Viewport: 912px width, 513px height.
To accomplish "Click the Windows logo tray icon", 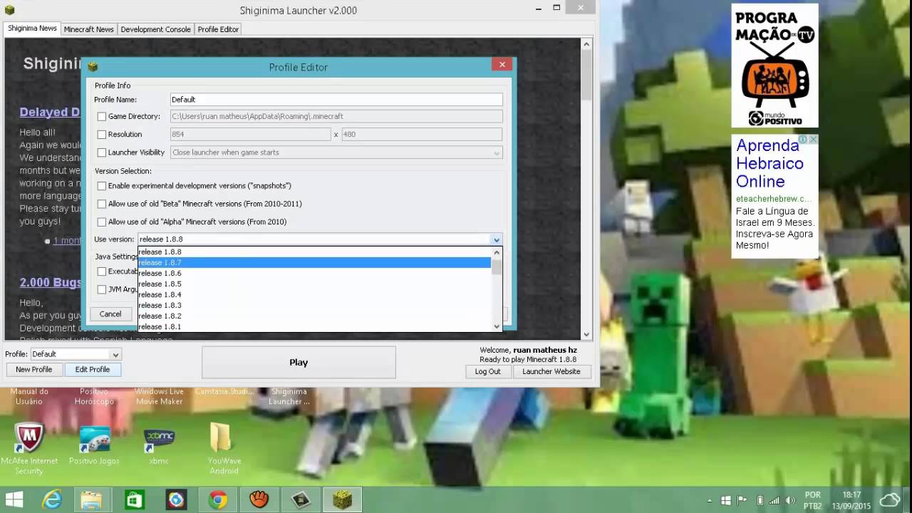I will (726, 500).
